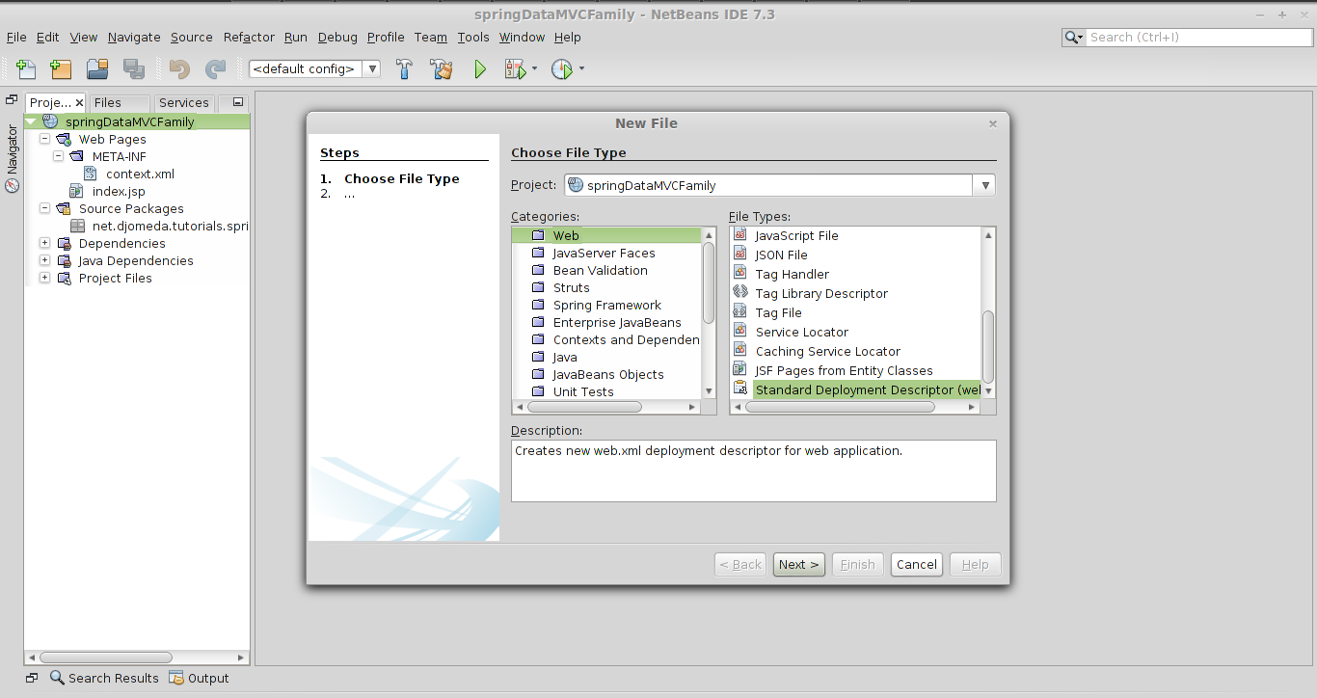This screenshot has height=698, width=1317.
Task: Click the Output window icon
Action: point(176,678)
